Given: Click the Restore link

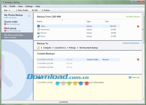Looking at the screenshot, I should pos(106,60).
